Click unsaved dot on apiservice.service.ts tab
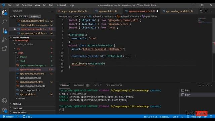Image resolution: width=215 pixels, height=121 pixels. point(157,11)
